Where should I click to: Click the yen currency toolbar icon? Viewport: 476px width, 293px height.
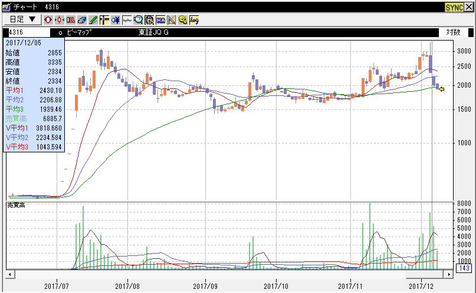(116, 19)
